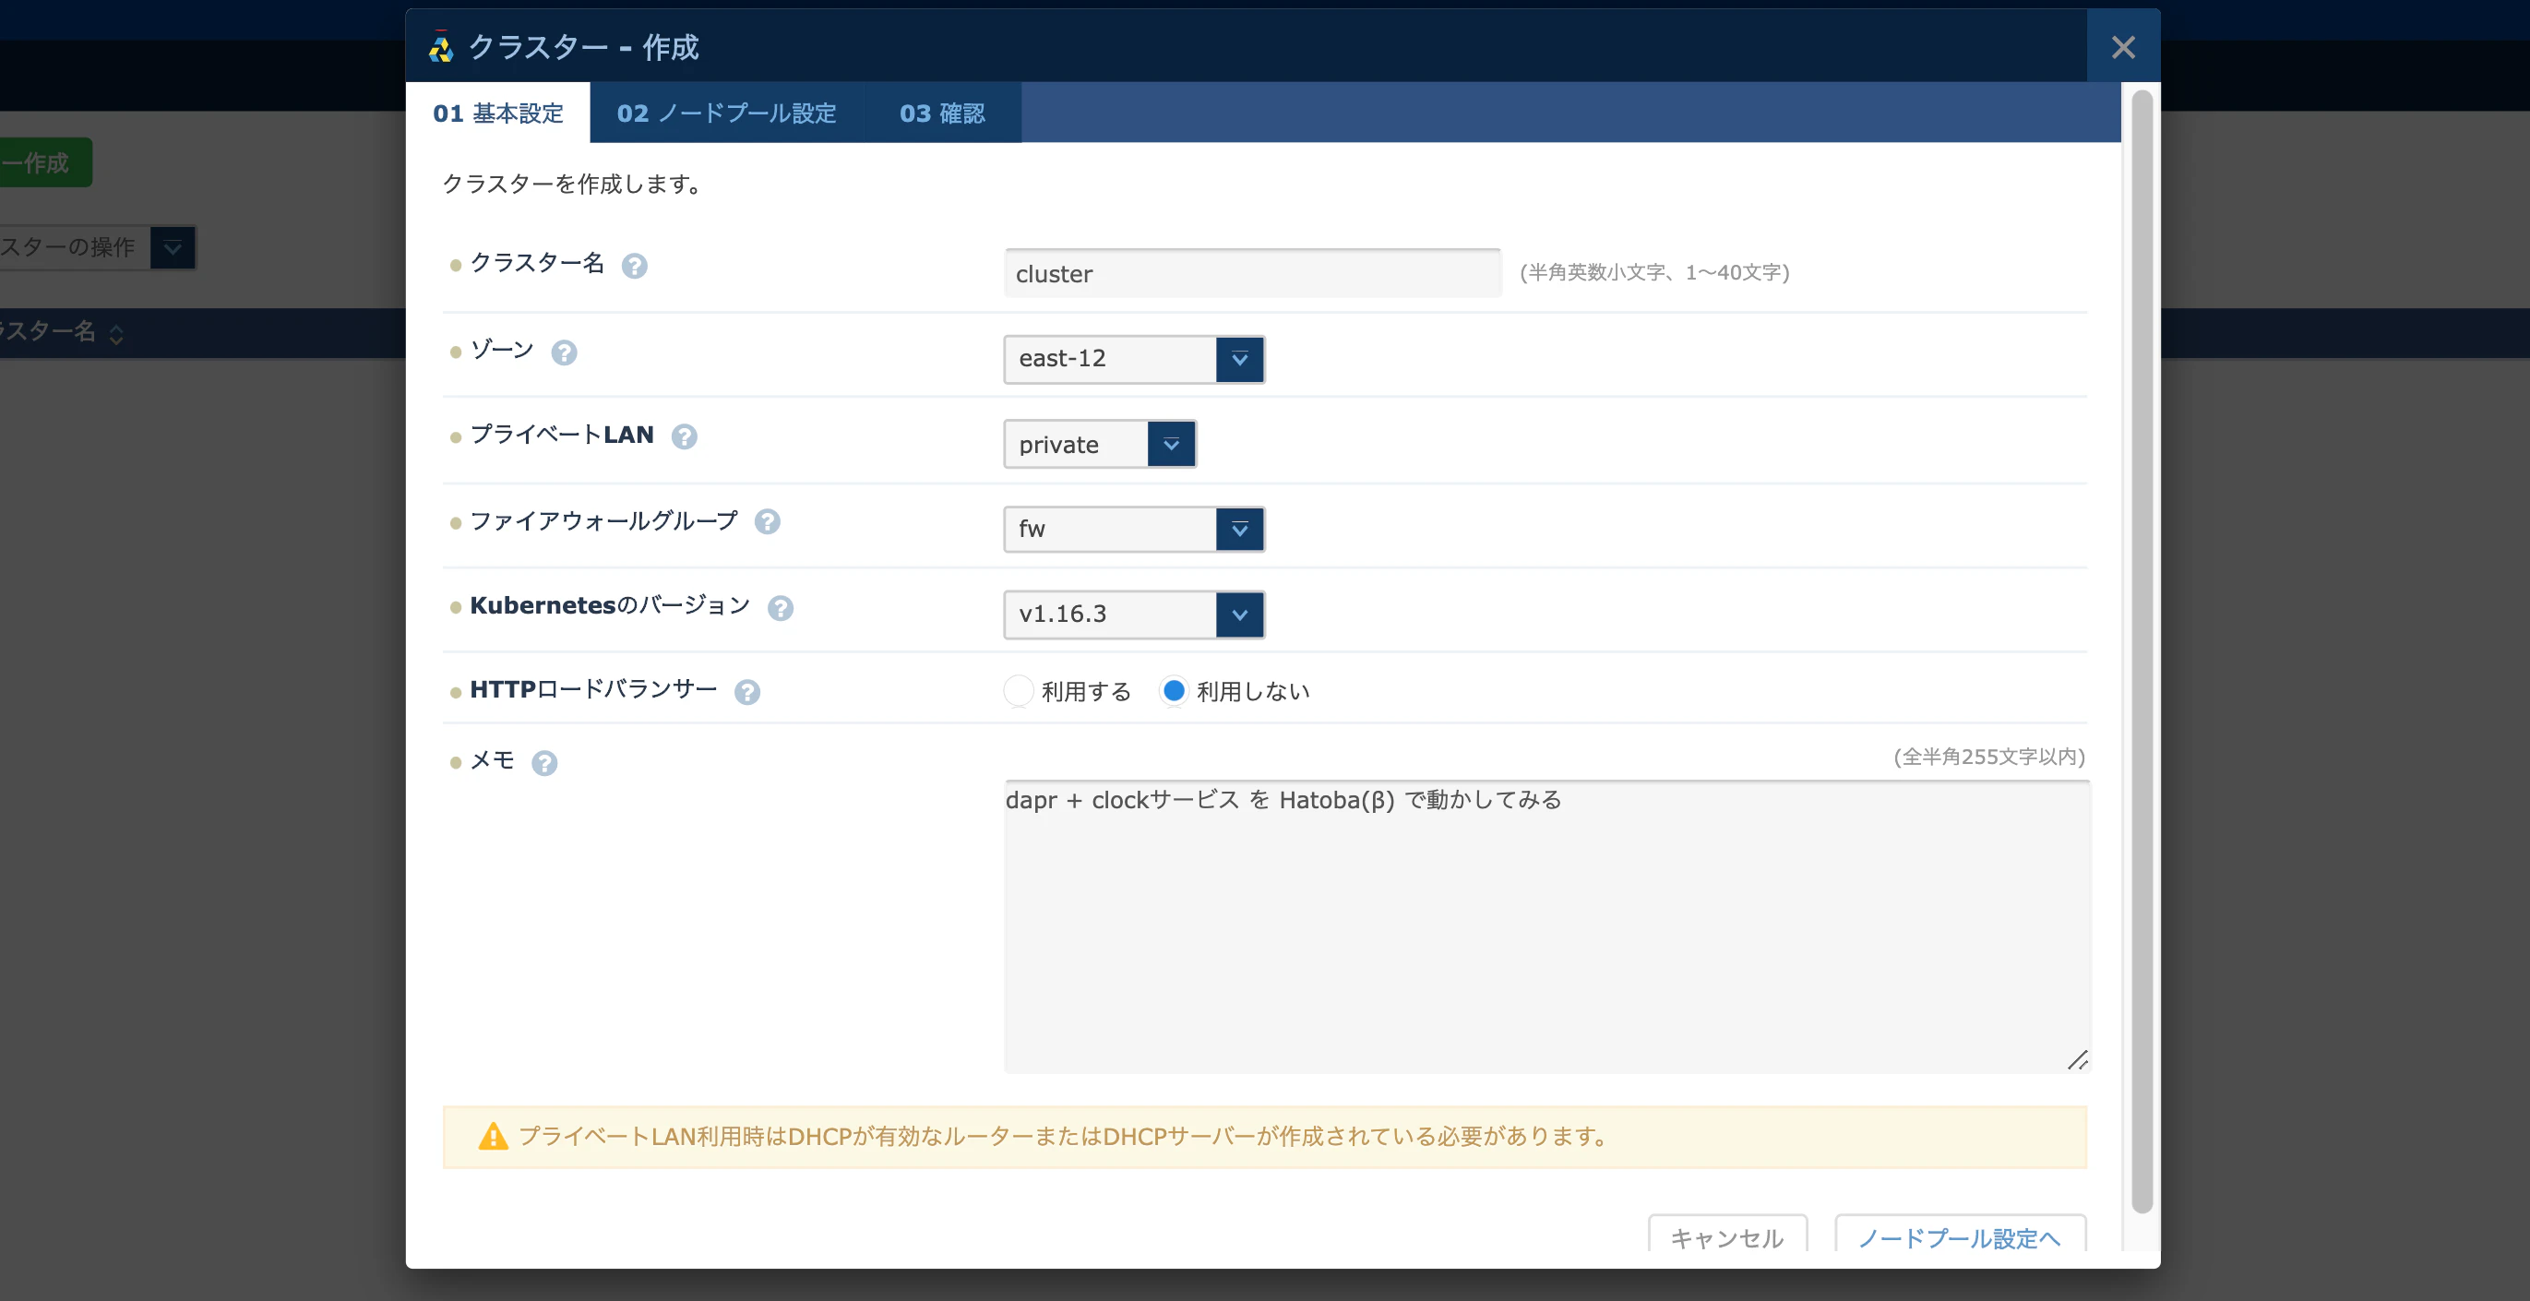Select 利用する radio for HTTP load balancer
2530x1301 pixels.
click(1019, 691)
